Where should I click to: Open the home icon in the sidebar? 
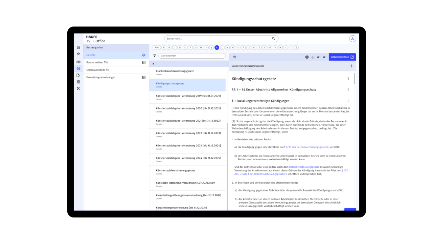click(78, 47)
